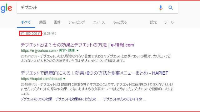The image size is (200, 112).
Task: Click the magnifying glass search button
Action: point(171,8)
